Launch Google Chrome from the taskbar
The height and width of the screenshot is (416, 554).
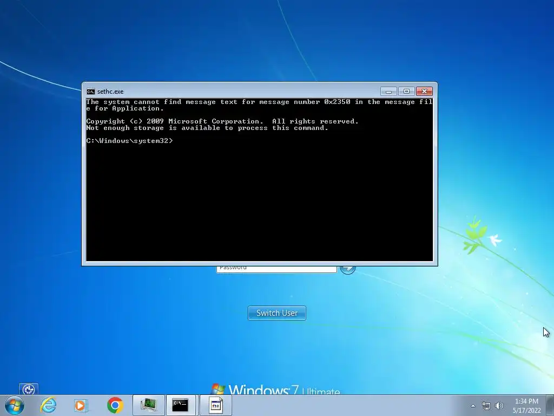click(115, 405)
